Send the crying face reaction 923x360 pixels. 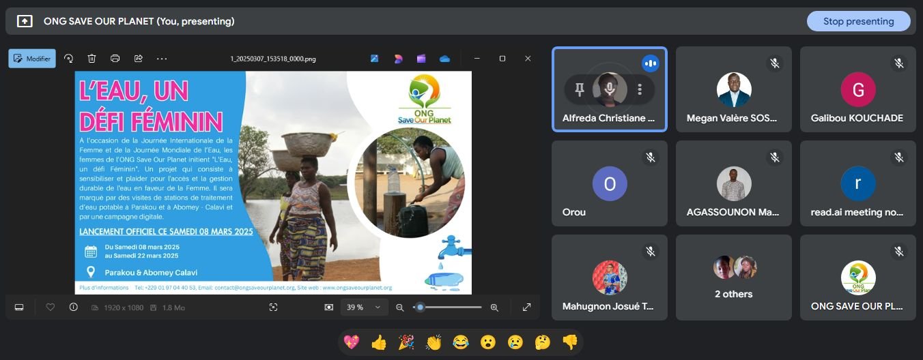pos(515,342)
